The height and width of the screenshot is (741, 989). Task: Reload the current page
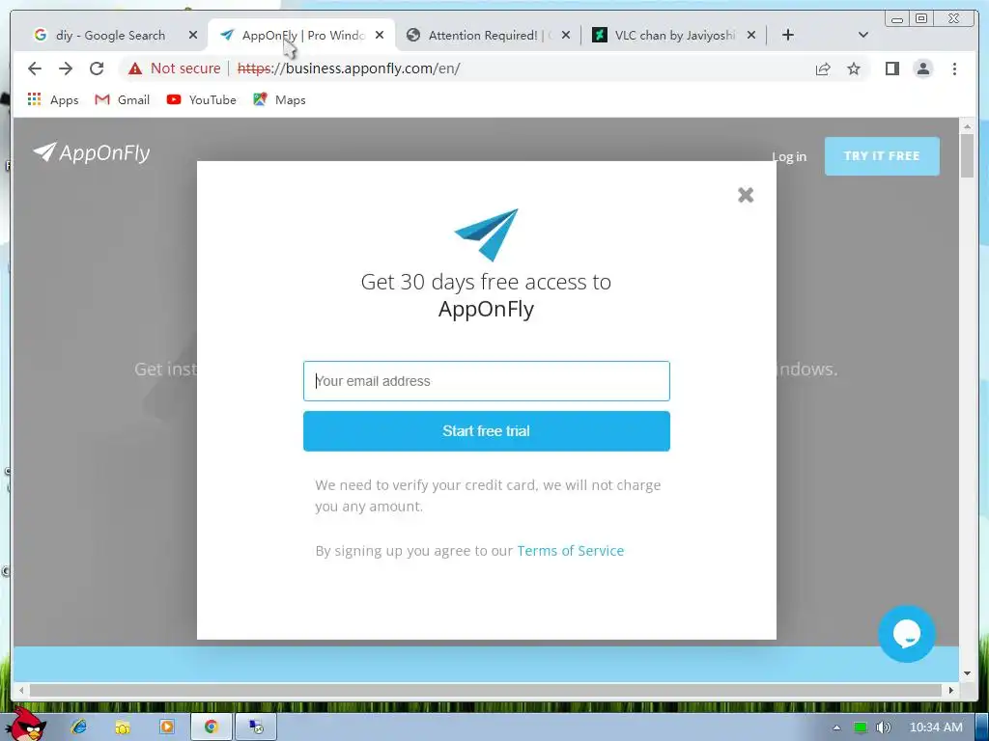point(97,69)
